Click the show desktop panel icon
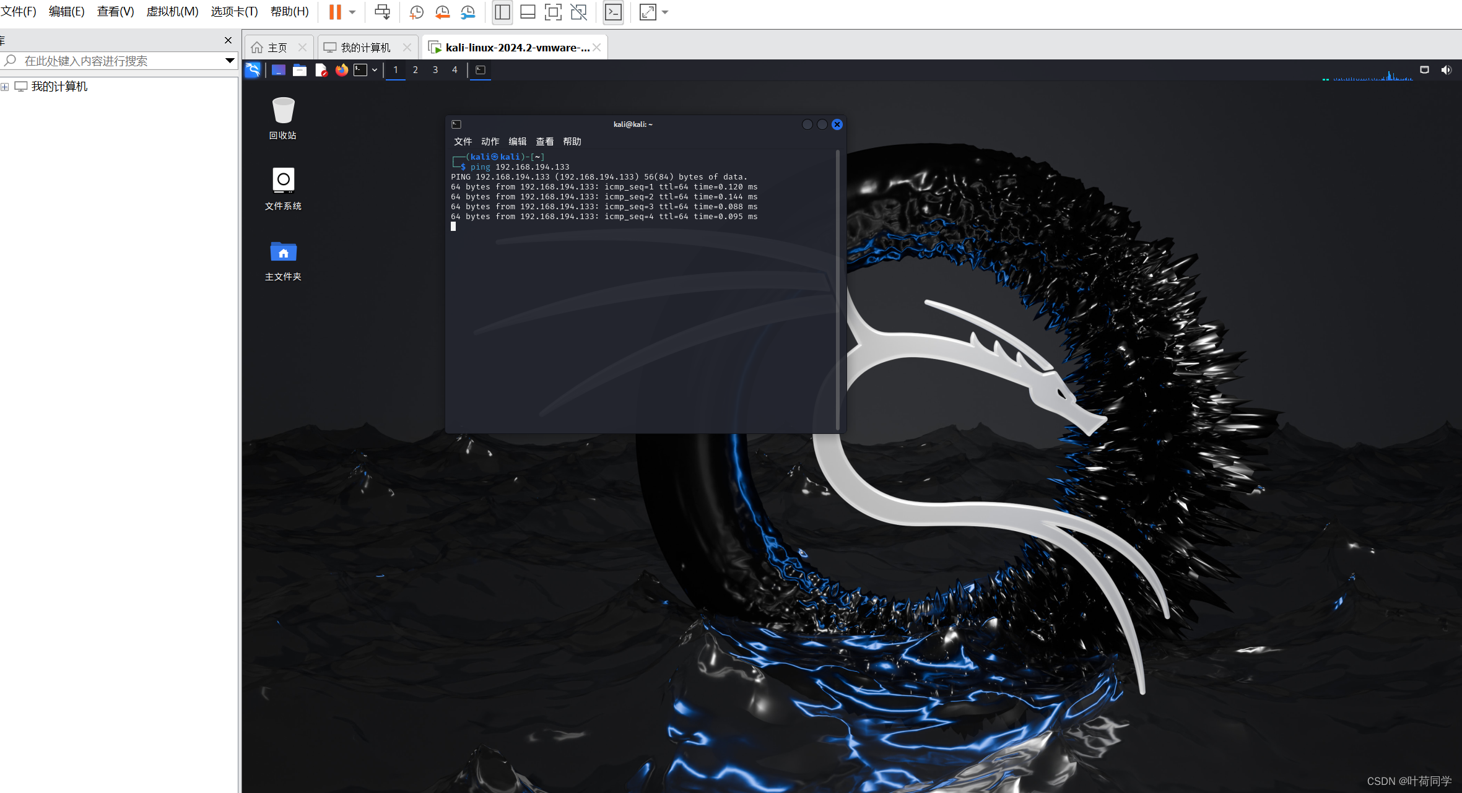This screenshot has height=793, width=1462. point(279,70)
